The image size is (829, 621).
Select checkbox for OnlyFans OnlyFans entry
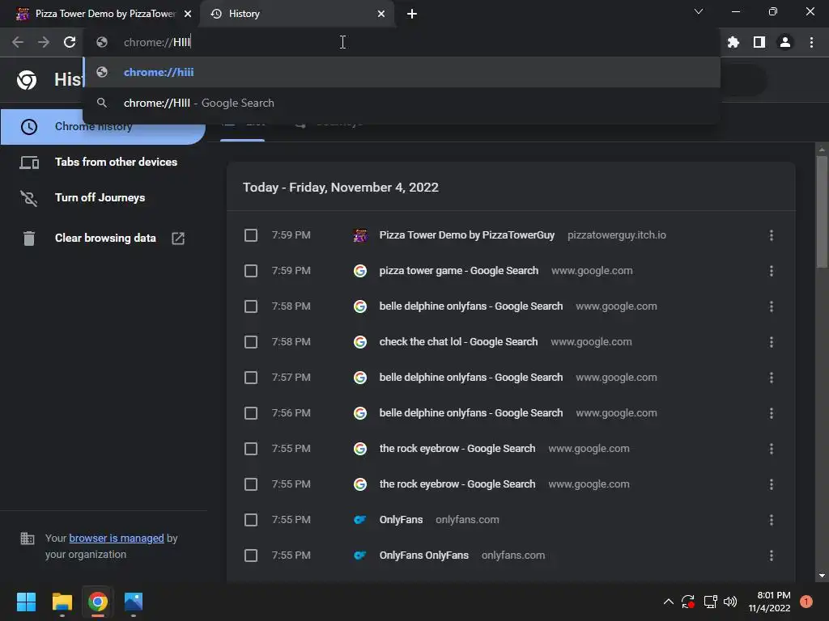(x=251, y=556)
